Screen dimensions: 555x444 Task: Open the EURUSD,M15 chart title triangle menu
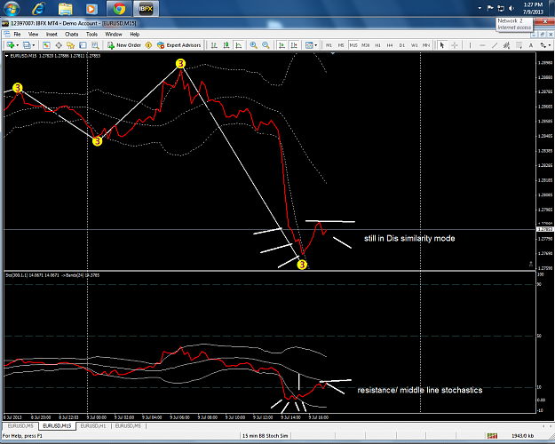pyautogui.click(x=6, y=56)
